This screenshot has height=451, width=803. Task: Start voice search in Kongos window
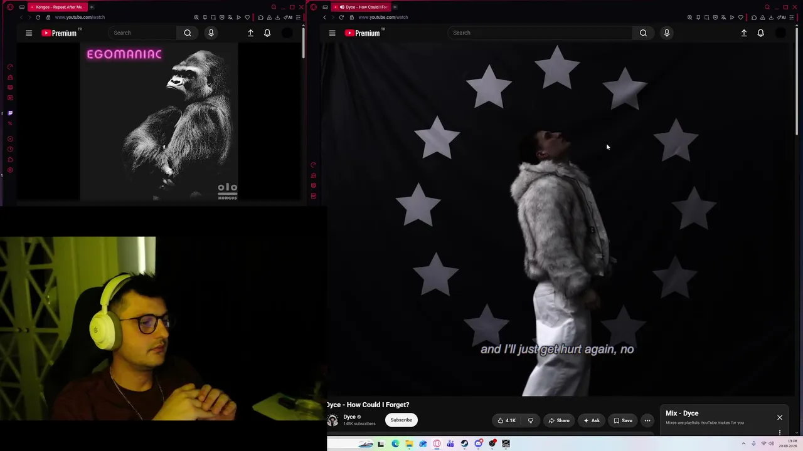[x=211, y=33]
